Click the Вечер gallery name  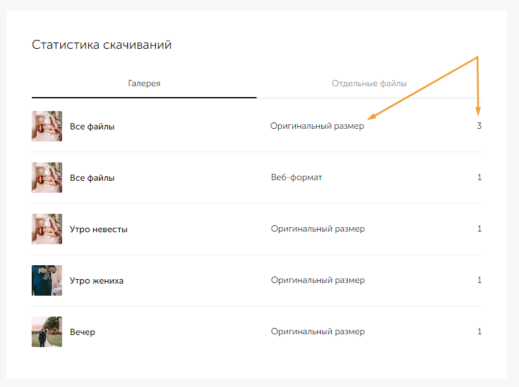(82, 332)
